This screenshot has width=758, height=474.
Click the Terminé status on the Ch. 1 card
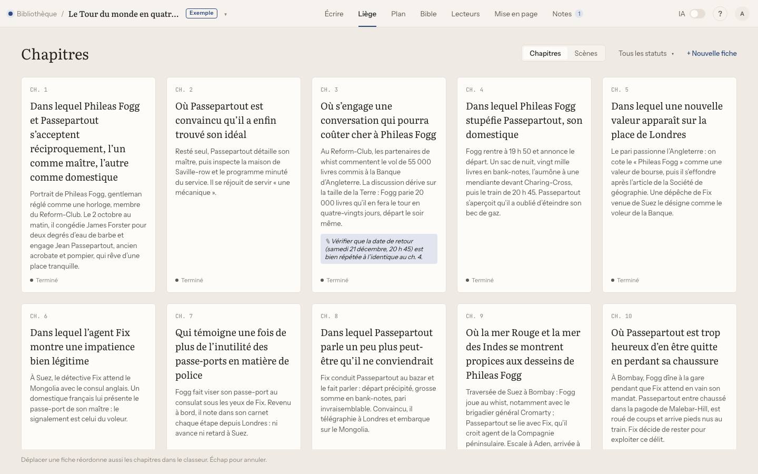pyautogui.click(x=44, y=280)
